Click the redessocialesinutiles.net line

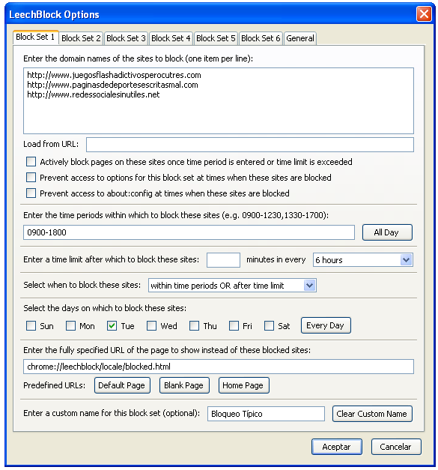[94, 94]
